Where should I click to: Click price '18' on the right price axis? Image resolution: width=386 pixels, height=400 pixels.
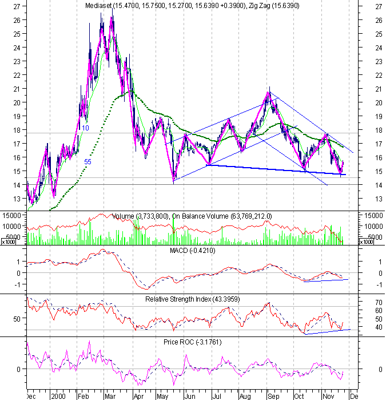[379, 130]
